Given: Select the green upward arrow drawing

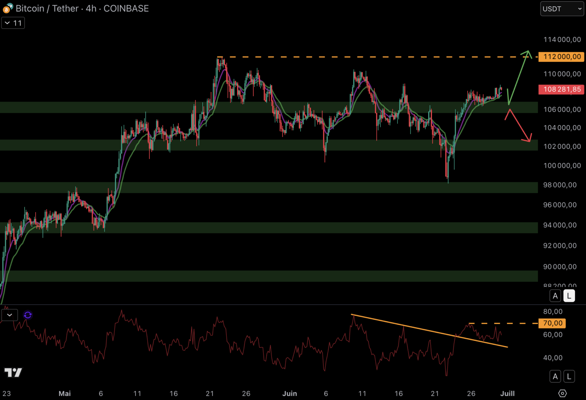Looking at the screenshot, I should pos(518,77).
